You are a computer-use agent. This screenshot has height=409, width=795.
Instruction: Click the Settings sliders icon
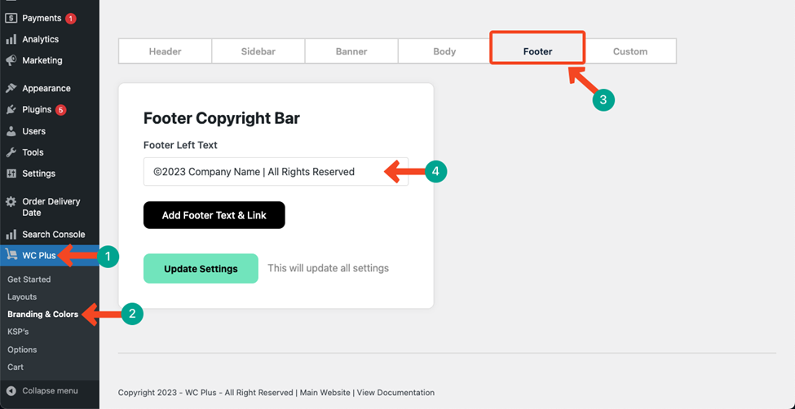coord(11,174)
